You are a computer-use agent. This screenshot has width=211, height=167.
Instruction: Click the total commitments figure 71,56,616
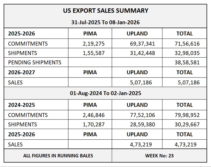187,43
